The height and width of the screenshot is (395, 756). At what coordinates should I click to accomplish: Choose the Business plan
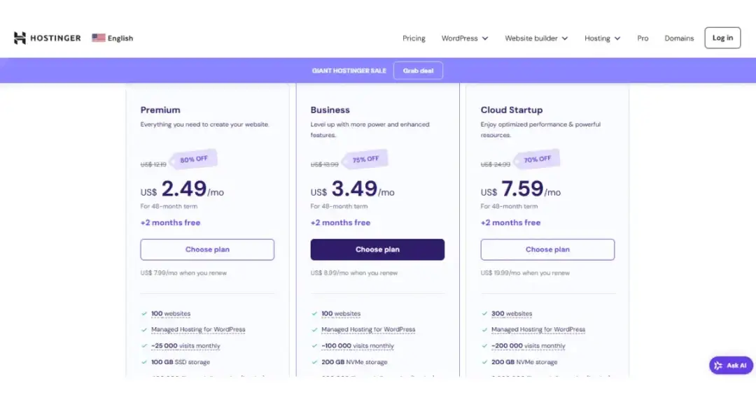pyautogui.click(x=377, y=250)
